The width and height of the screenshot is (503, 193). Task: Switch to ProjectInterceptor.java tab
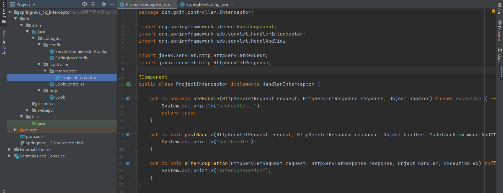147,4
